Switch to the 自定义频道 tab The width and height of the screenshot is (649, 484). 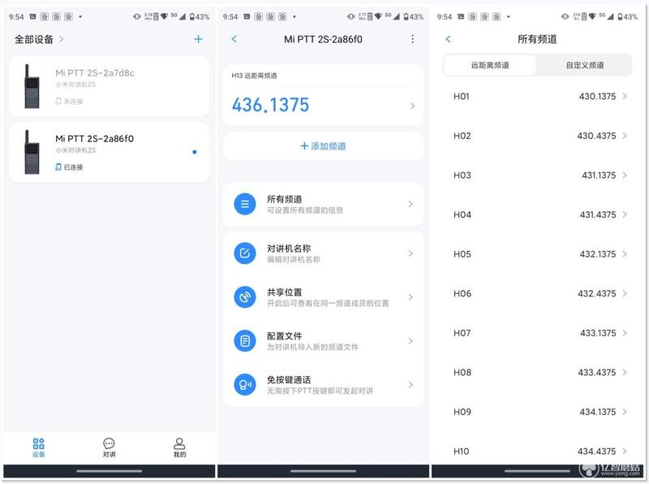click(584, 65)
